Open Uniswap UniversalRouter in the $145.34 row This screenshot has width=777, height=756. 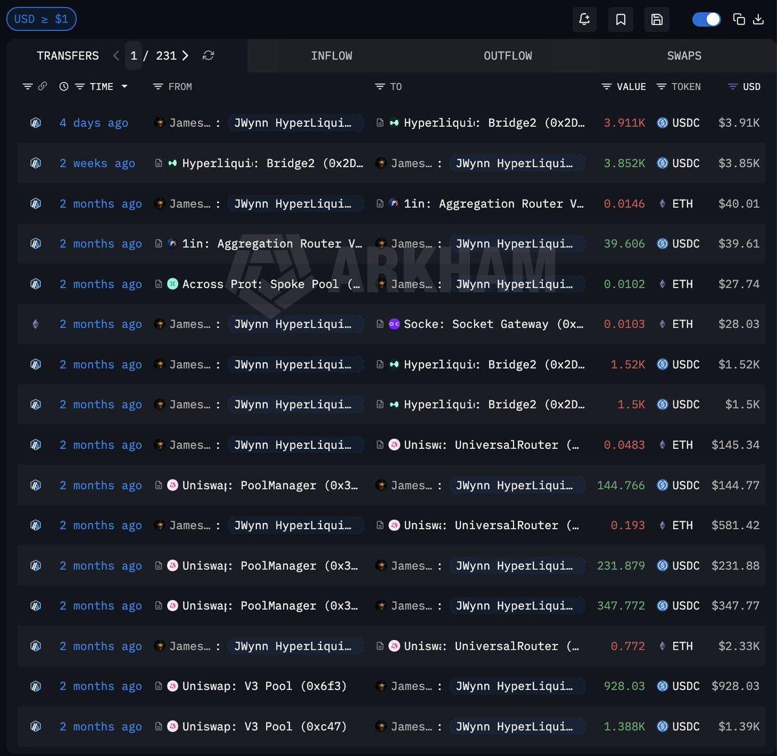point(491,445)
